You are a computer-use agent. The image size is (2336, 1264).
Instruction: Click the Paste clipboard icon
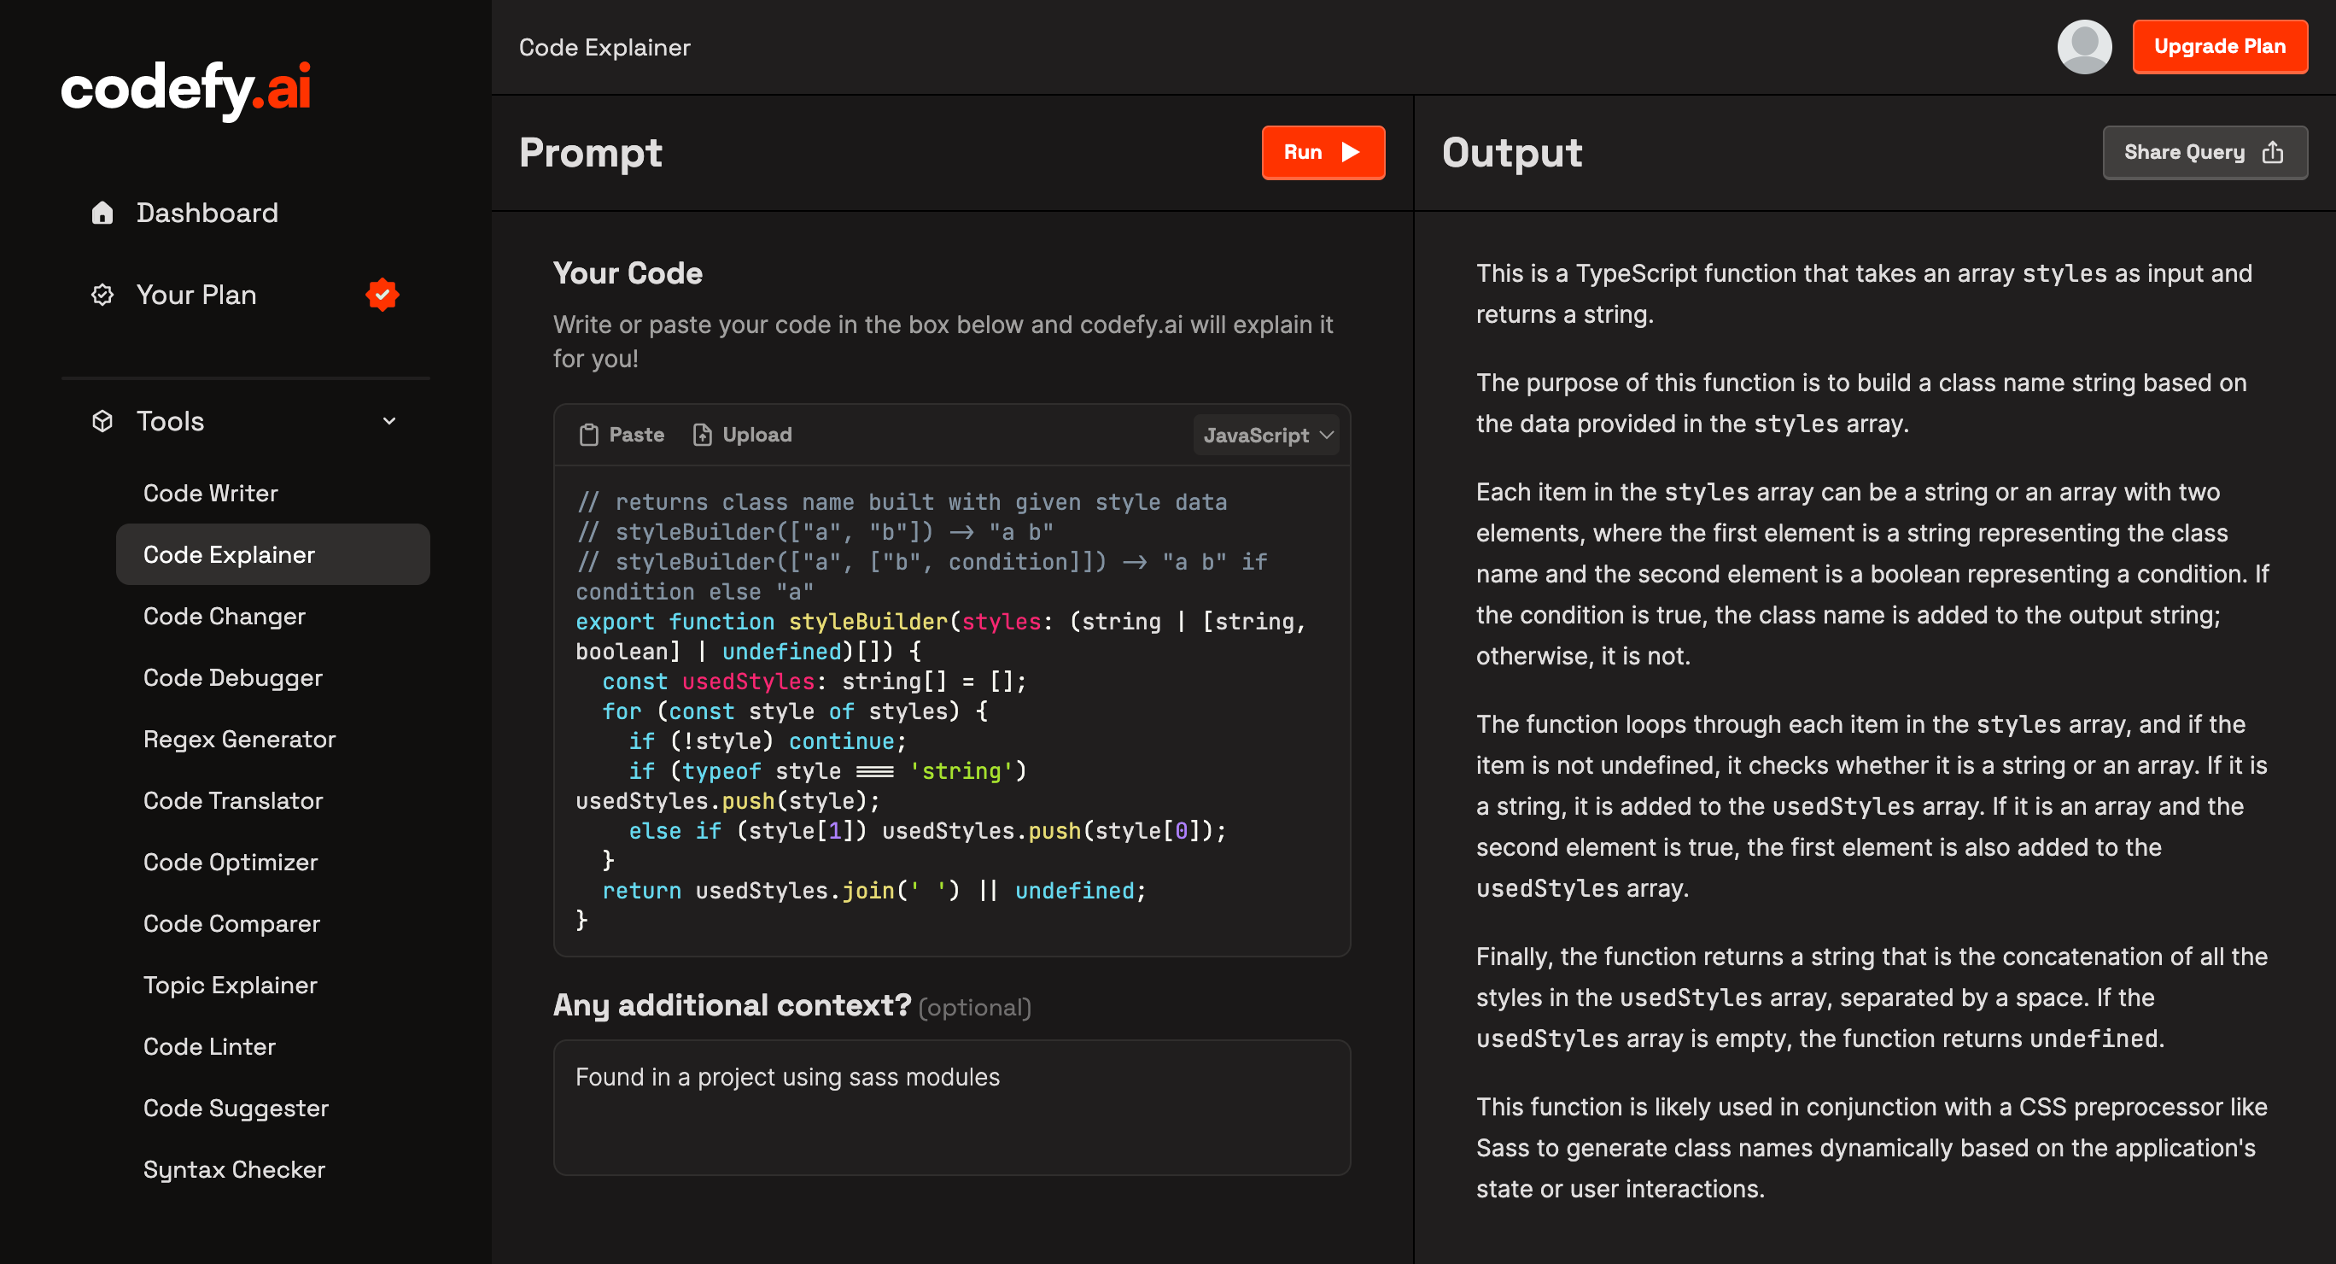pos(589,436)
